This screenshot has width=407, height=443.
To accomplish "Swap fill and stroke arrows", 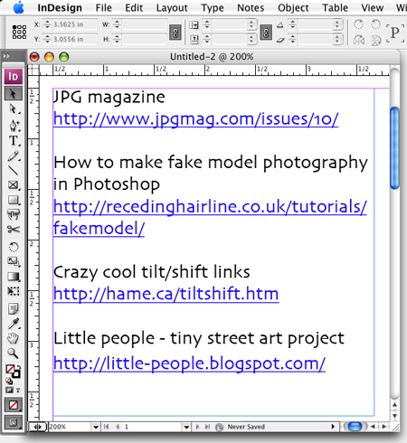I will pyautogui.click(x=18, y=367).
